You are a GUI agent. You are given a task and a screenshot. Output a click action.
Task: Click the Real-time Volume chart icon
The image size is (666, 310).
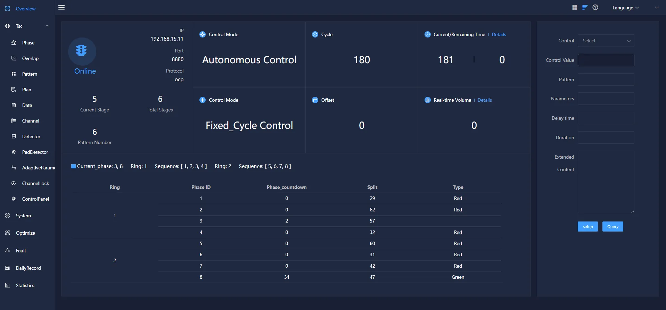[428, 100]
